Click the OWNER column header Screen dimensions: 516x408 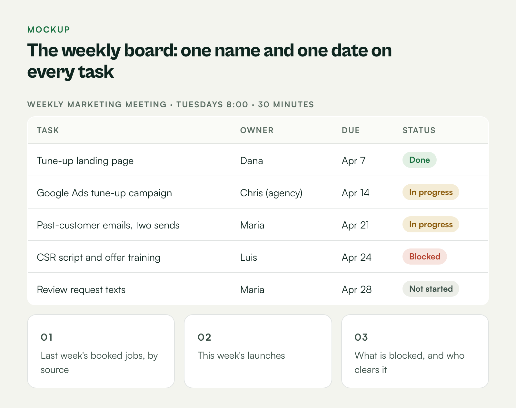click(257, 130)
